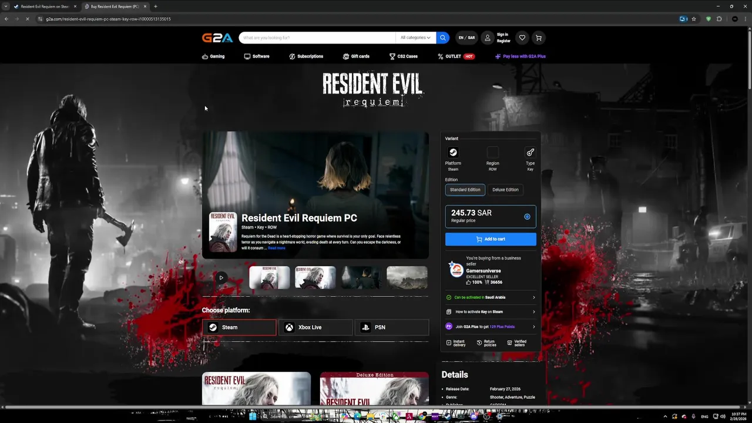Open the Deluxe Edition product card

[374, 388]
